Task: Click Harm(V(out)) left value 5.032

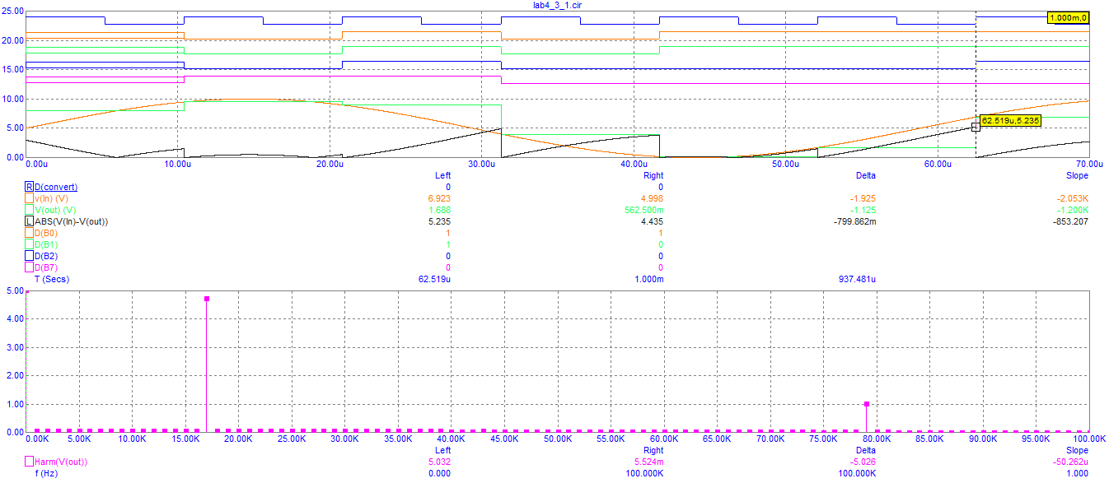Action: 440,462
